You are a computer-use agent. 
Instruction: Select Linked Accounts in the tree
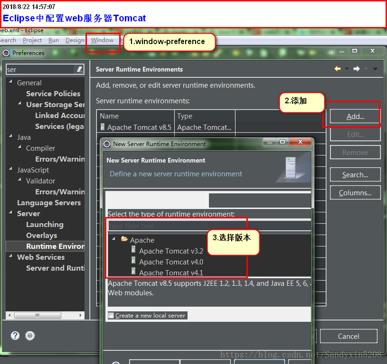[60, 116]
